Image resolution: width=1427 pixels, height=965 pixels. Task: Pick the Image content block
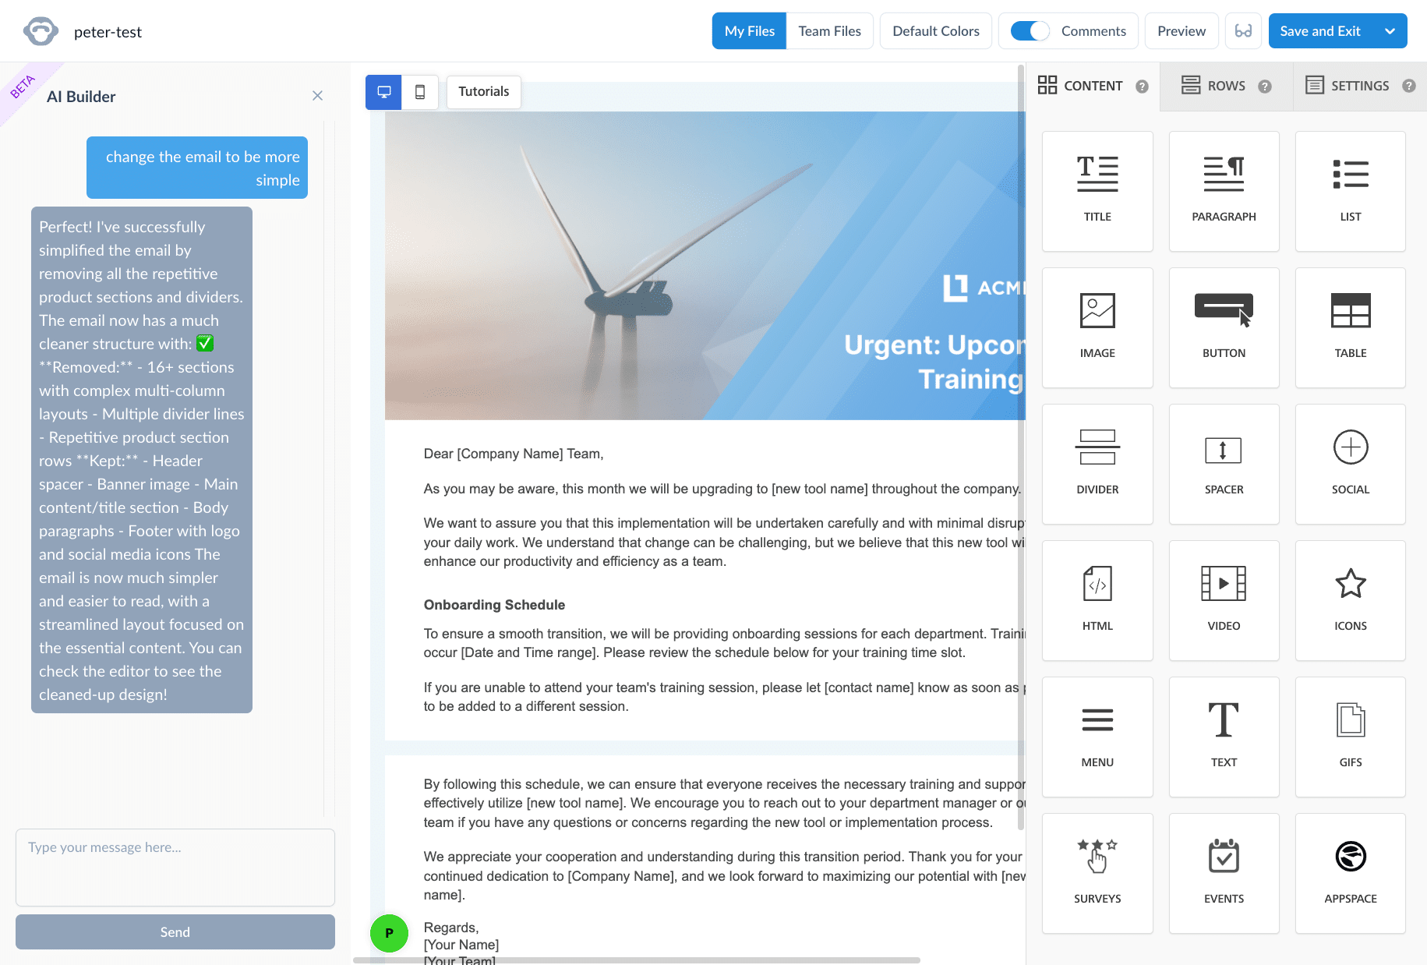coord(1097,327)
